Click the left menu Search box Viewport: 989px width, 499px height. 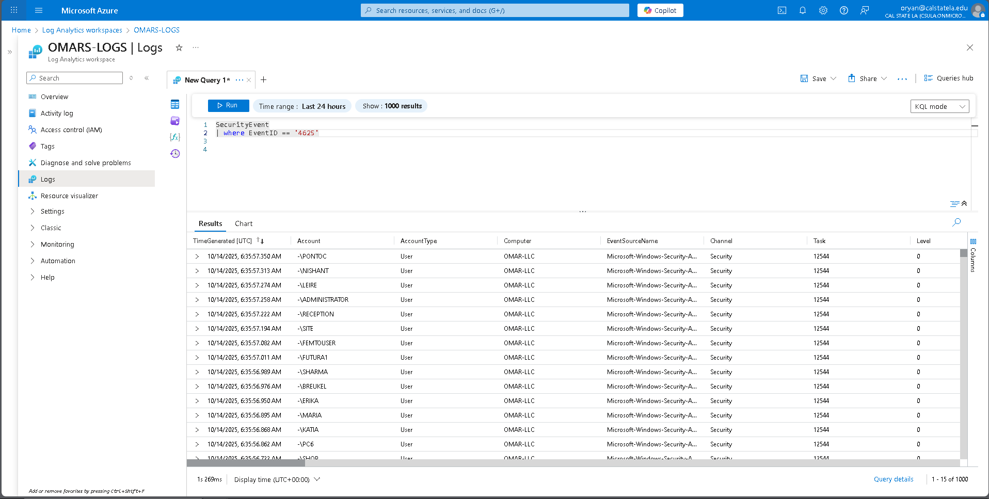point(74,78)
